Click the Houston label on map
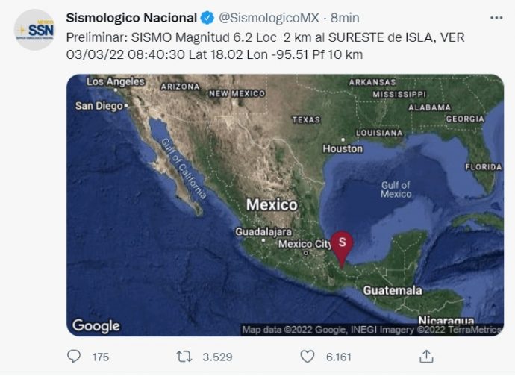The image size is (515, 376). pos(343,148)
